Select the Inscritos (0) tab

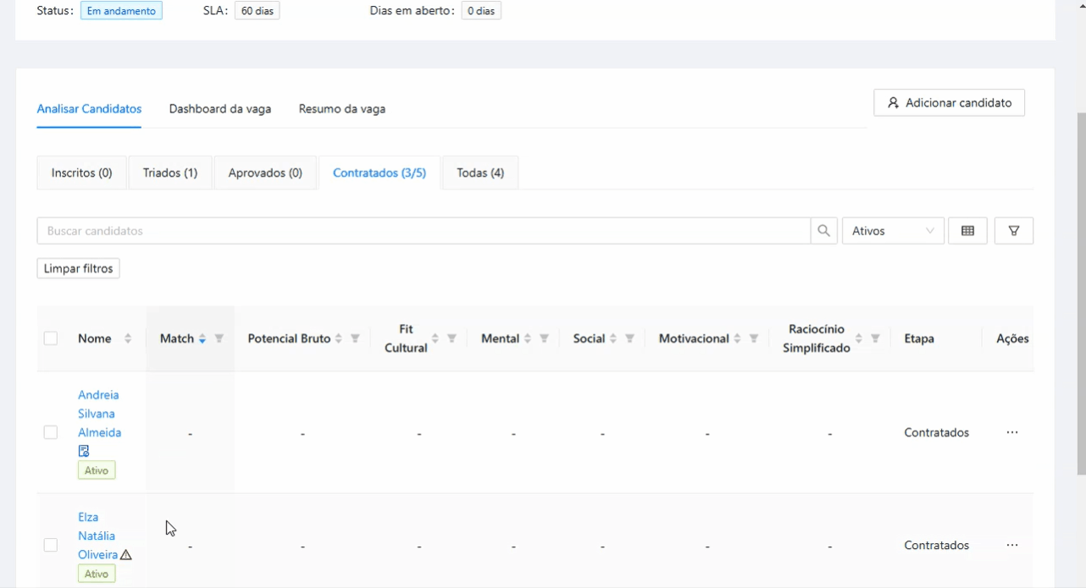(82, 173)
